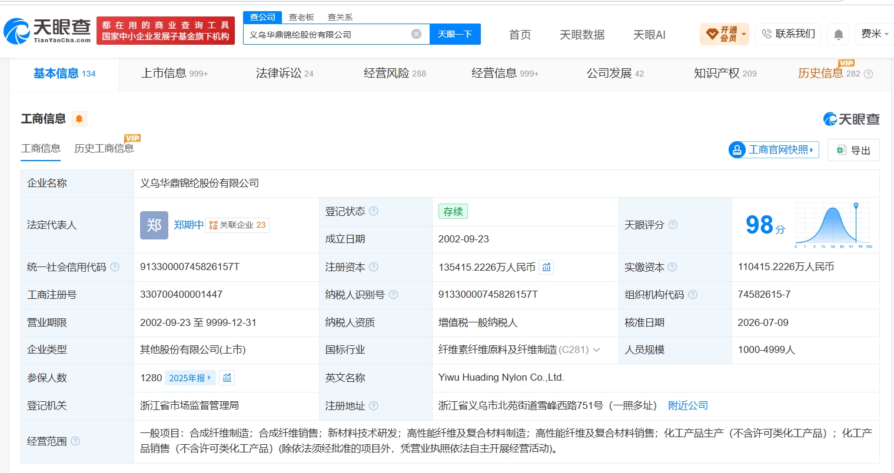Open help icon next to 注册地址
The height and width of the screenshot is (473, 894).
pyautogui.click(x=373, y=406)
